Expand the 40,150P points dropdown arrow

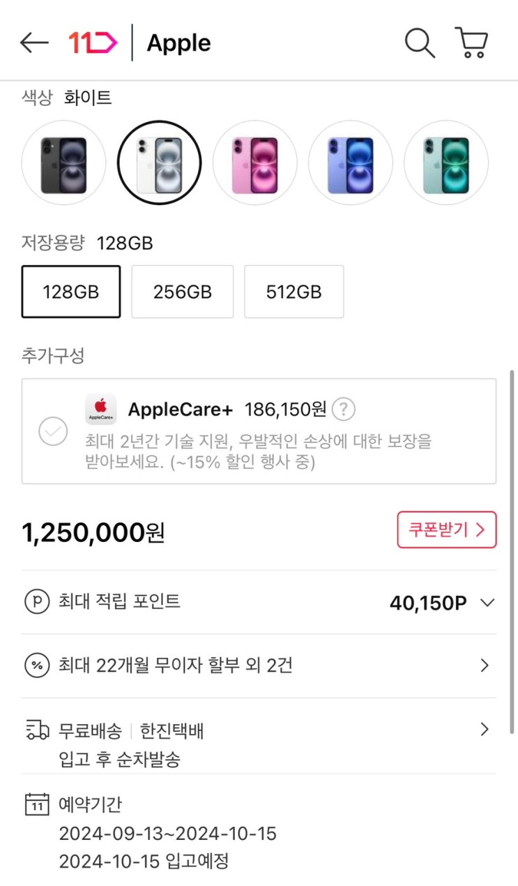click(x=487, y=603)
